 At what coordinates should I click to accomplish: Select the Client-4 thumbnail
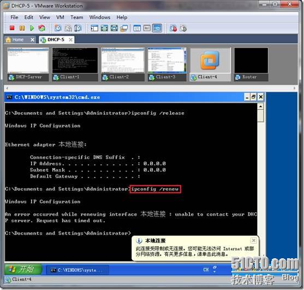[x=210, y=64]
